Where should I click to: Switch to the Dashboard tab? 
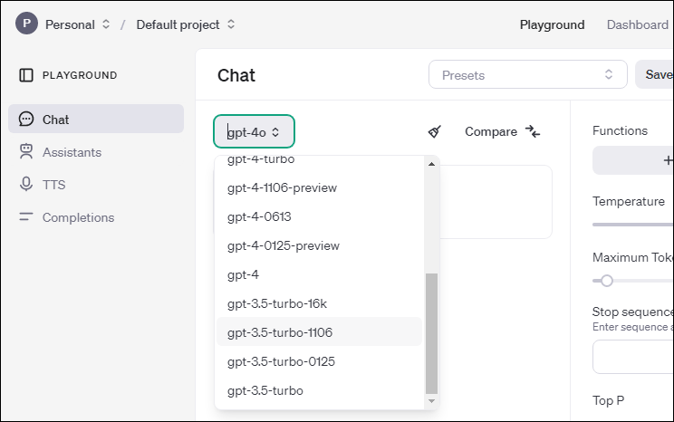point(638,24)
